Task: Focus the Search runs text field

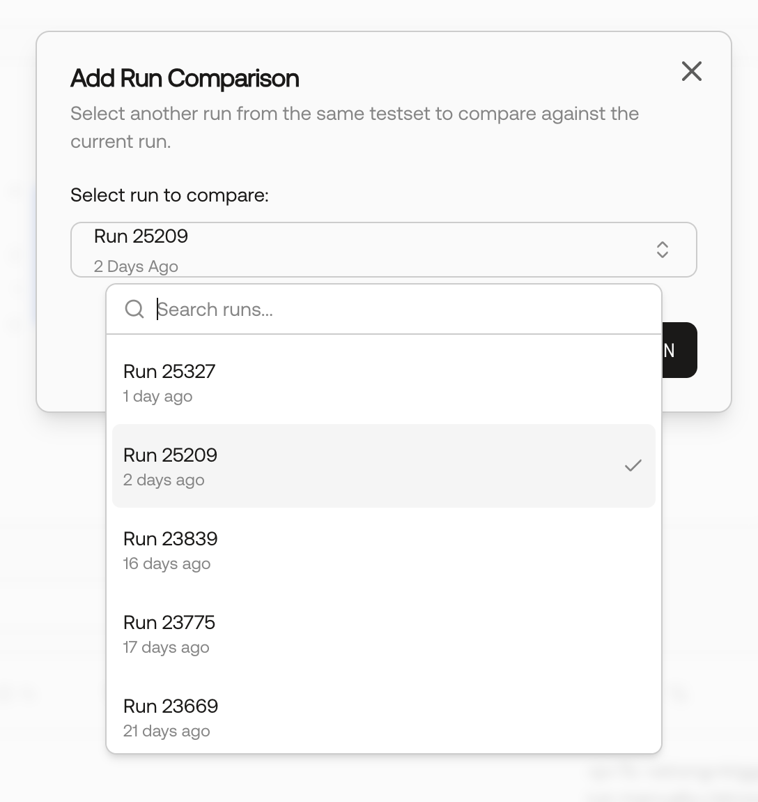Action: 399,310
